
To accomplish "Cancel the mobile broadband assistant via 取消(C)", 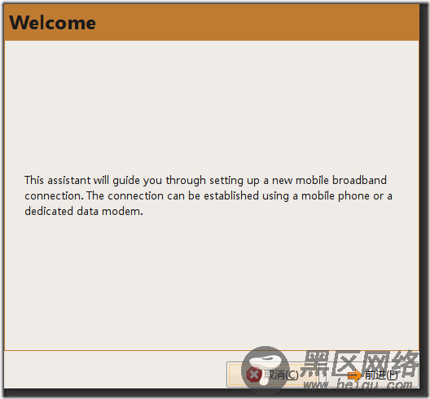I will pos(273,375).
